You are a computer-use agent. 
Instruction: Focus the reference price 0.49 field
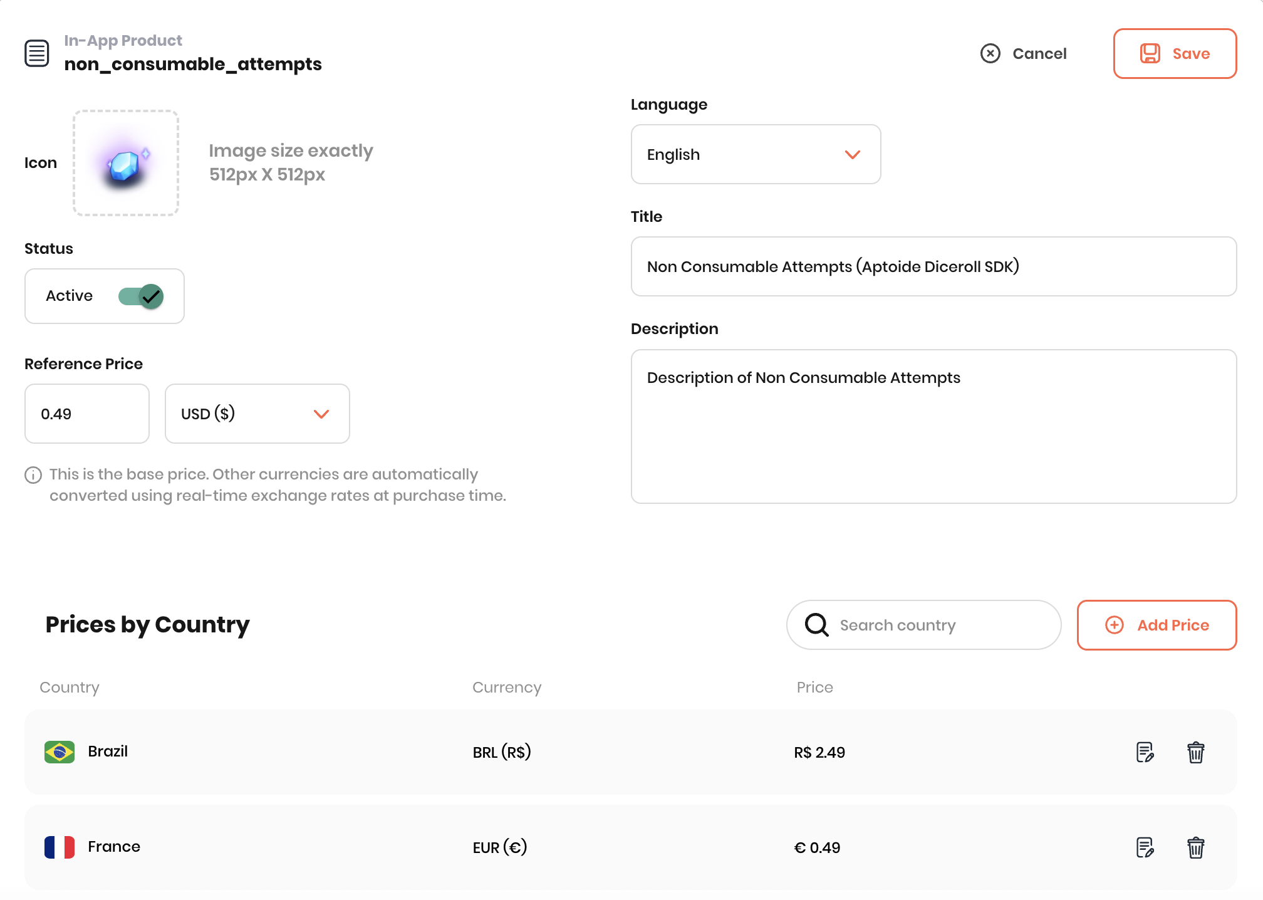click(86, 414)
